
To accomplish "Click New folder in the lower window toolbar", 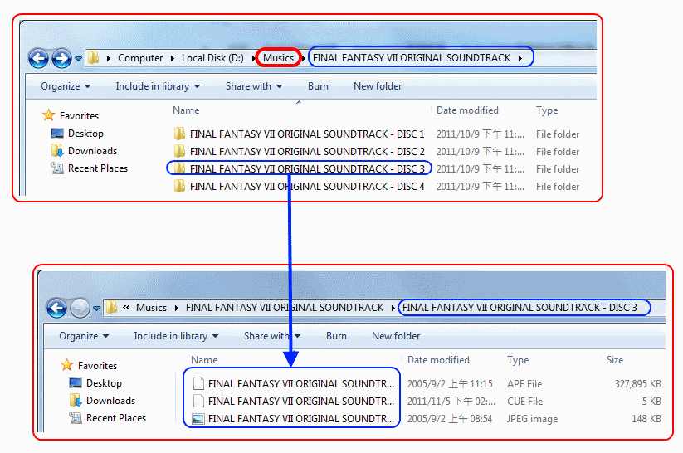I will pyautogui.click(x=396, y=336).
